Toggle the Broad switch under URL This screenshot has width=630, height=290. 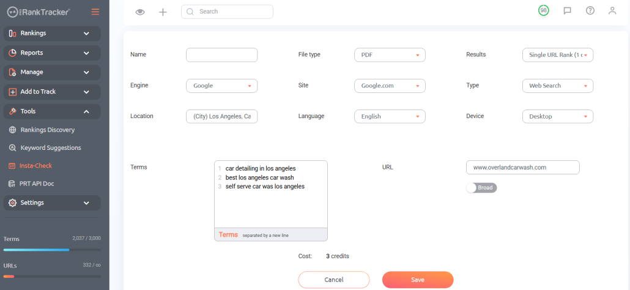pos(481,188)
